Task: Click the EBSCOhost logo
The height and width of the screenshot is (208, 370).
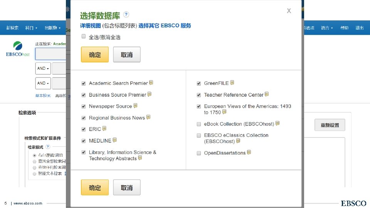Action: click(x=18, y=49)
